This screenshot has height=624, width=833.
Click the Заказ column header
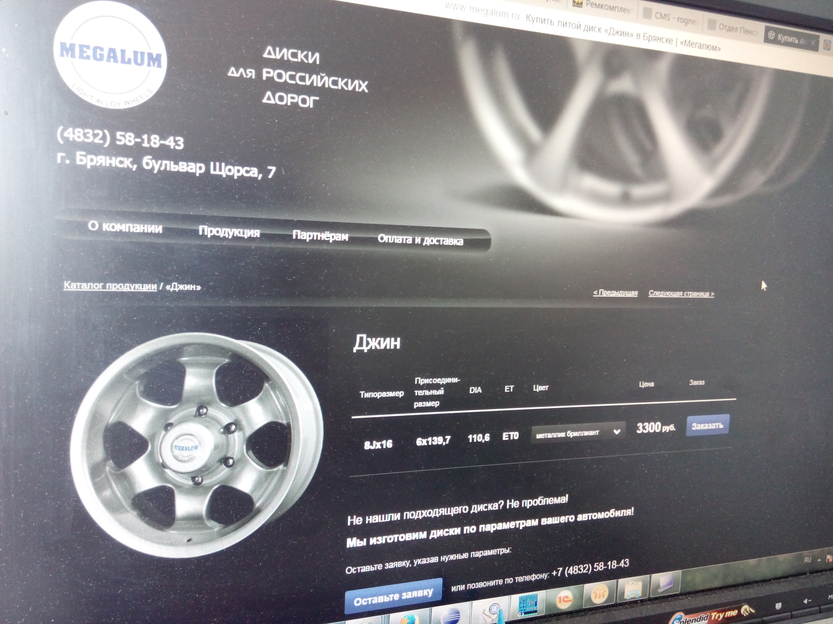pyautogui.click(x=697, y=382)
